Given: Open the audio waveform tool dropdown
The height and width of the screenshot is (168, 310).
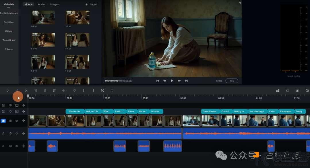Looking at the screenshot, I should [64, 90].
